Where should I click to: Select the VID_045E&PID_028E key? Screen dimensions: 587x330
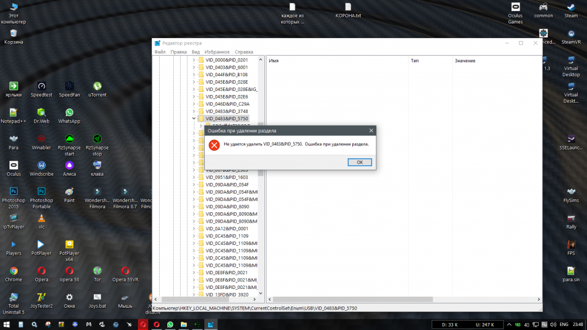click(x=227, y=82)
